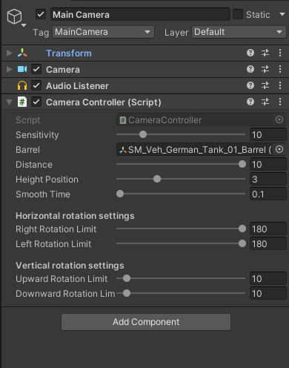The width and height of the screenshot is (289, 368).
Task: Open object picker for Script field
Action: click(x=279, y=119)
